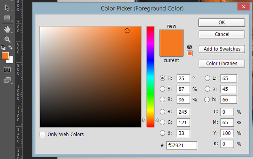Select the S saturation radio button
Screen dimensions: 253x159
point(162,89)
